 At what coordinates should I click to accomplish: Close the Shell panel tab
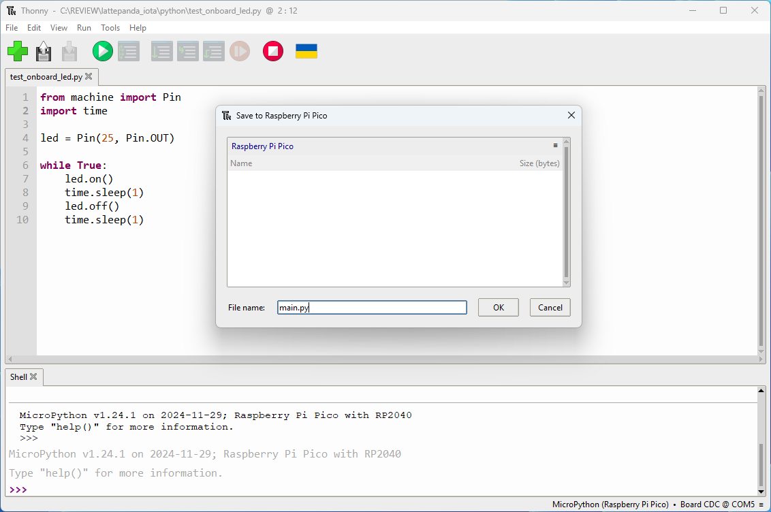tap(33, 377)
